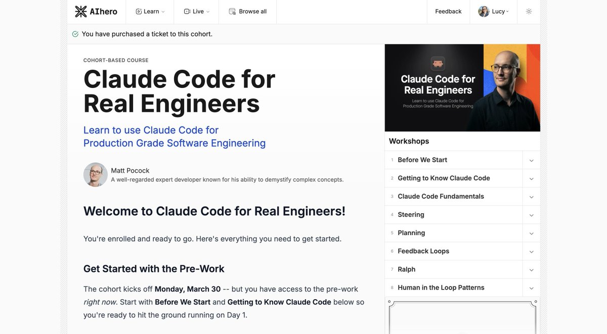The width and height of the screenshot is (607, 334).
Task: Open the Learn menu
Action: click(150, 12)
